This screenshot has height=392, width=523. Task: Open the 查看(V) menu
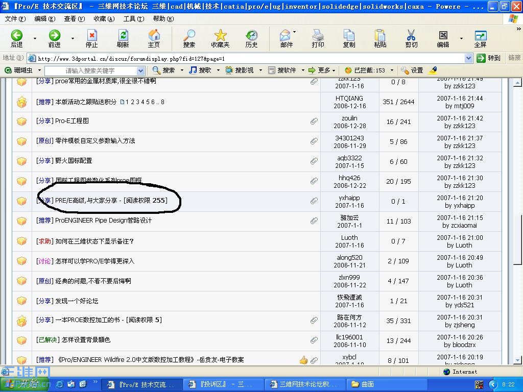(75, 19)
